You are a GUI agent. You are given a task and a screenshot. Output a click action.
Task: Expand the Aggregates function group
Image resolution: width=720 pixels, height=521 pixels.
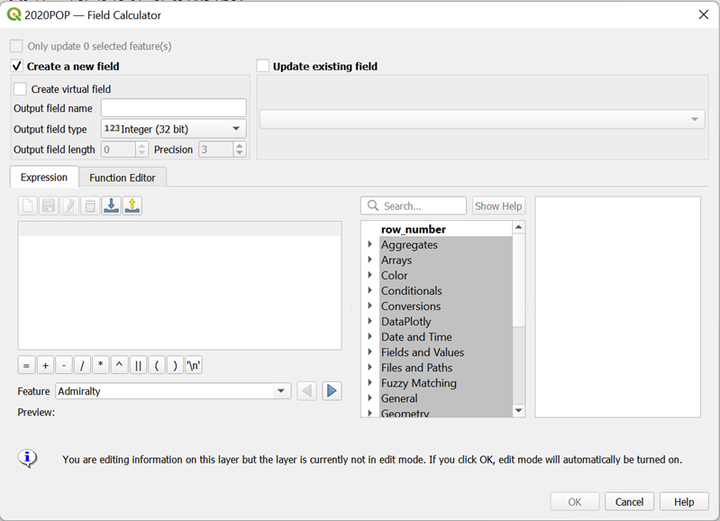pyautogui.click(x=369, y=245)
